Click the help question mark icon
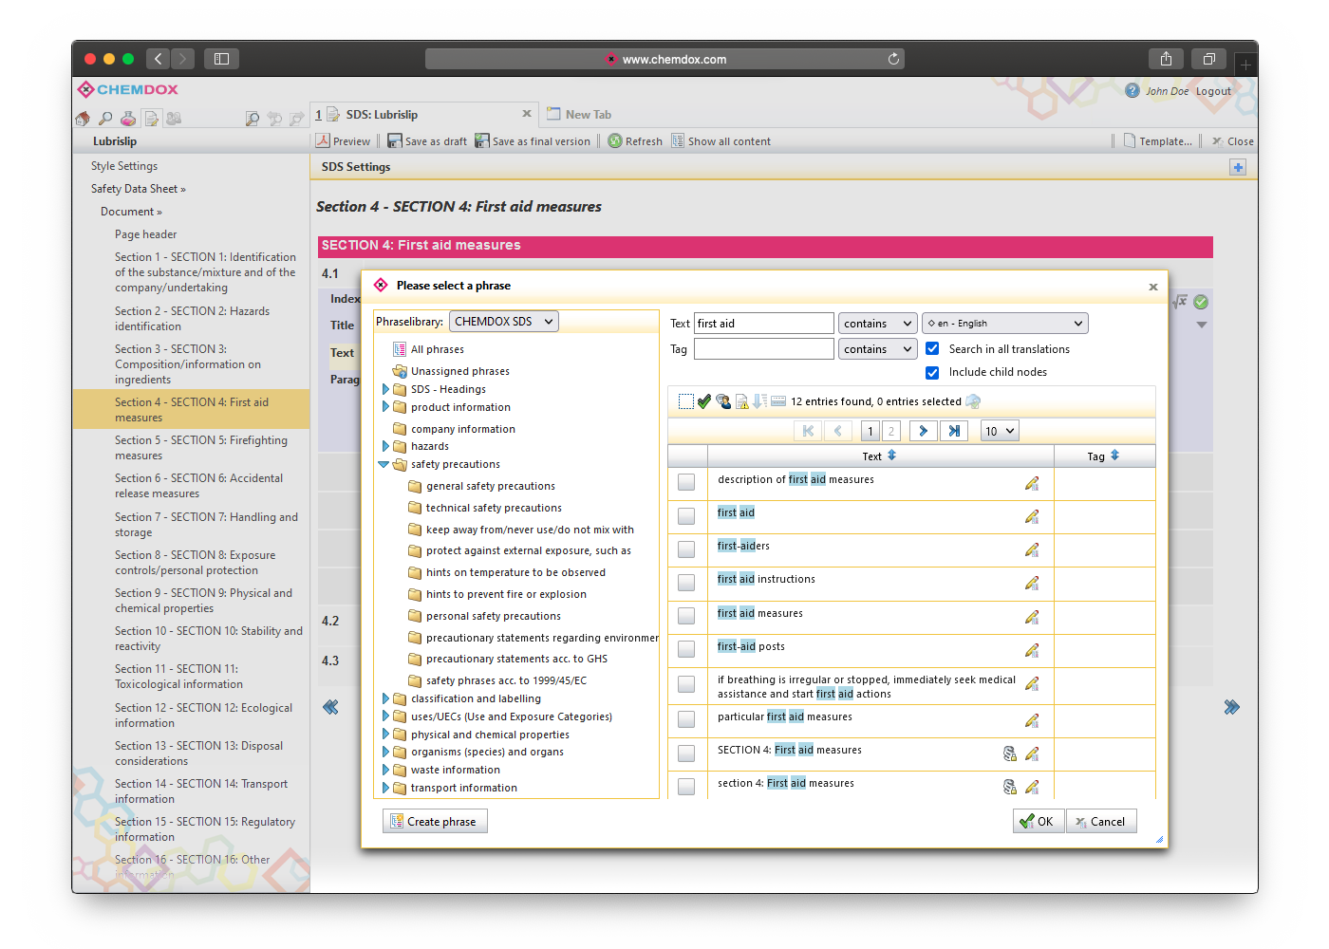Screen dimensions: 1329x949 point(1132,90)
